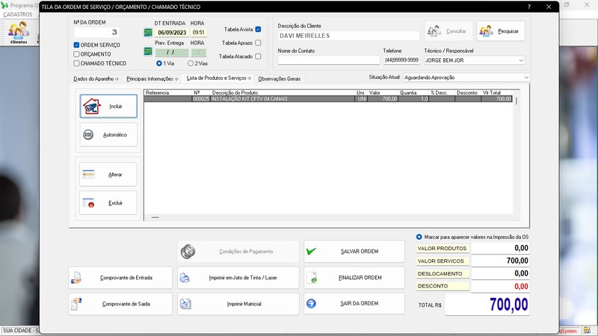Toggle Marcar para aparecer valores na Impressão
This screenshot has height=336, width=598.
coord(419,237)
